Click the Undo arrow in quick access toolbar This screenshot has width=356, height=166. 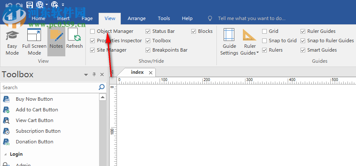click(x=9, y=5)
